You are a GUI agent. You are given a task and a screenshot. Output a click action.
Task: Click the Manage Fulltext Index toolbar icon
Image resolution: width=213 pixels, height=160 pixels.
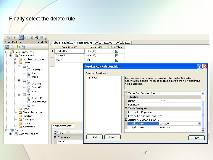[x=31, y=37]
